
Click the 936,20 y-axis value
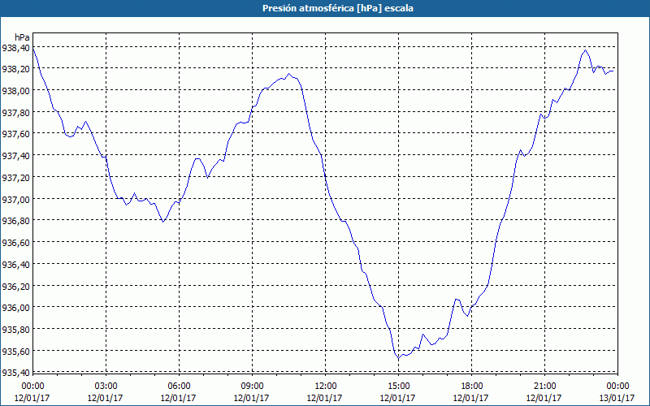point(15,287)
